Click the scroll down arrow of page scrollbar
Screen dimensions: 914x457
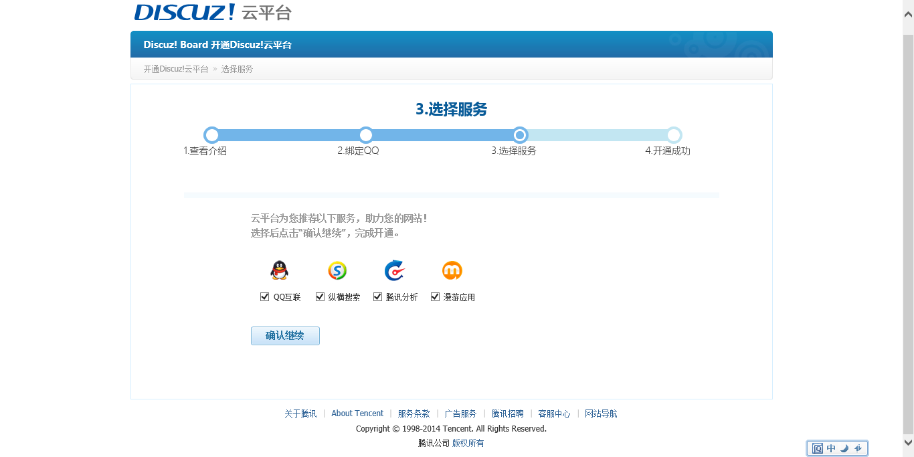pos(908,442)
